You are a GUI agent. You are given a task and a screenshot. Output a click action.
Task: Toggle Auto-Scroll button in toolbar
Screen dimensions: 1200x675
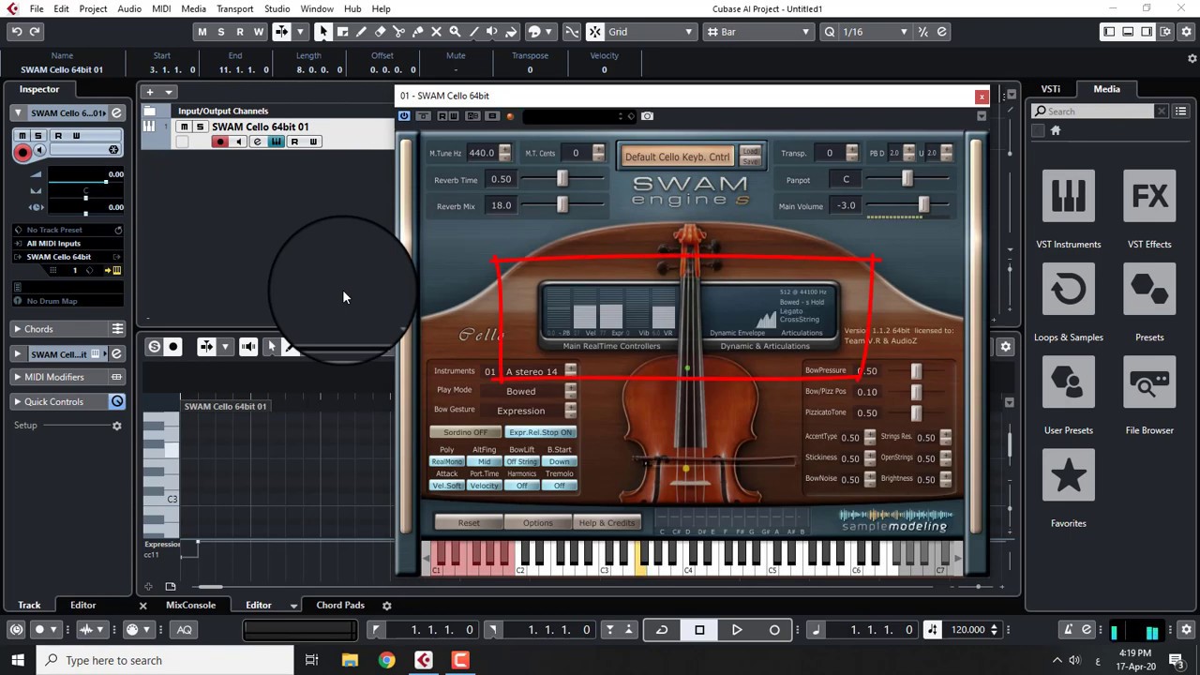click(x=282, y=32)
